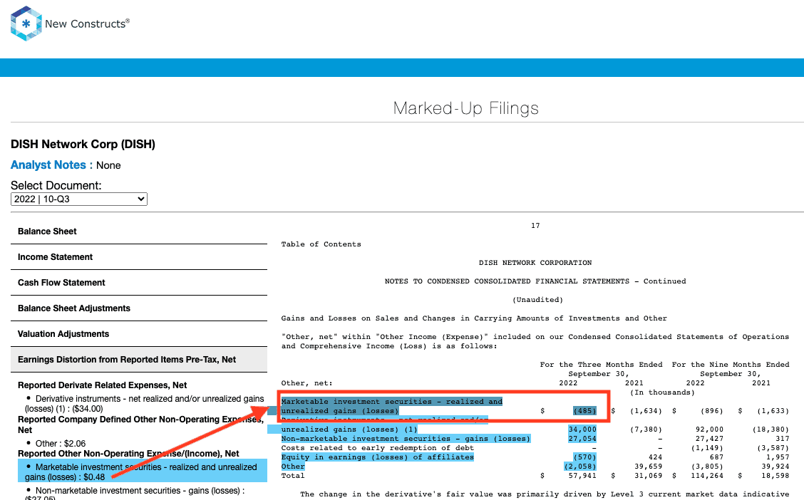Click the New Constructs brand name text
This screenshot has width=804, height=500.
[87, 24]
